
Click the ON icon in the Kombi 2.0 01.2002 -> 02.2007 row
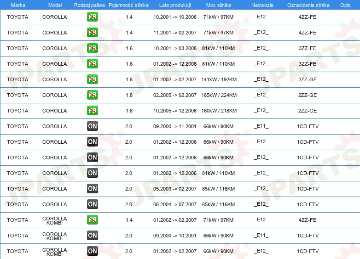pos(93,251)
